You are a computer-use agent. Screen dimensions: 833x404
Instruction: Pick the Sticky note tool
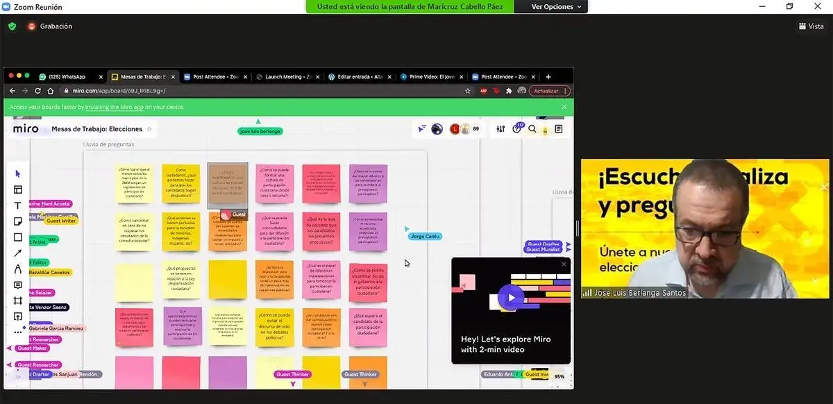click(18, 221)
